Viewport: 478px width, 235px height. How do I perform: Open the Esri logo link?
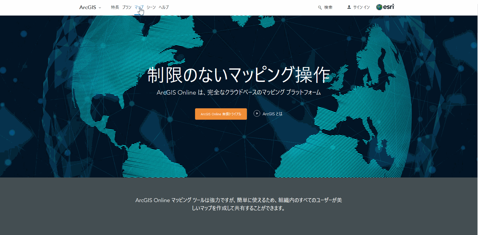tap(385, 7)
